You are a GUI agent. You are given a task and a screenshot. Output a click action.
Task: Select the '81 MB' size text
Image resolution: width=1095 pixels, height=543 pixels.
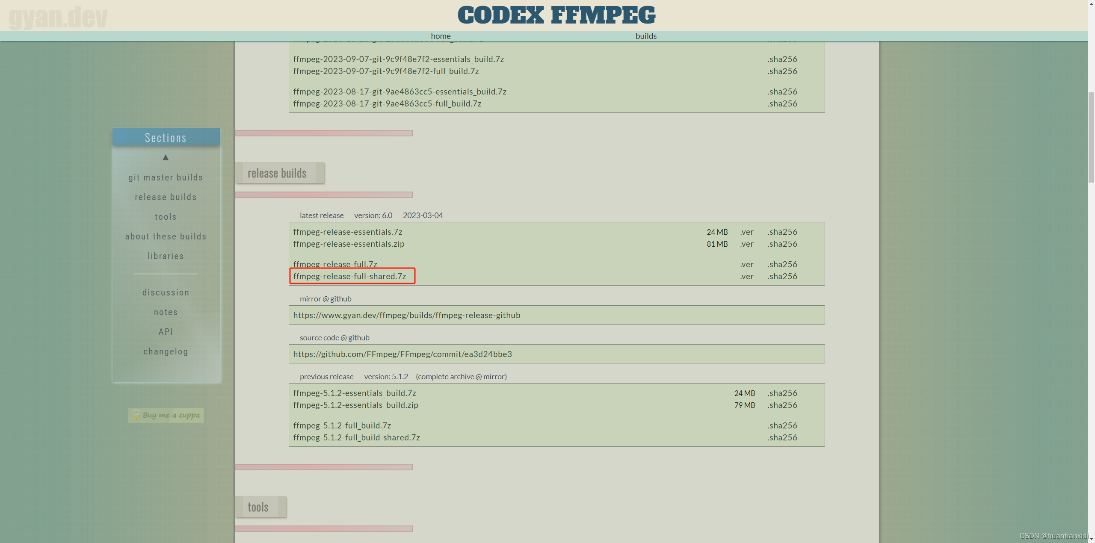click(717, 244)
